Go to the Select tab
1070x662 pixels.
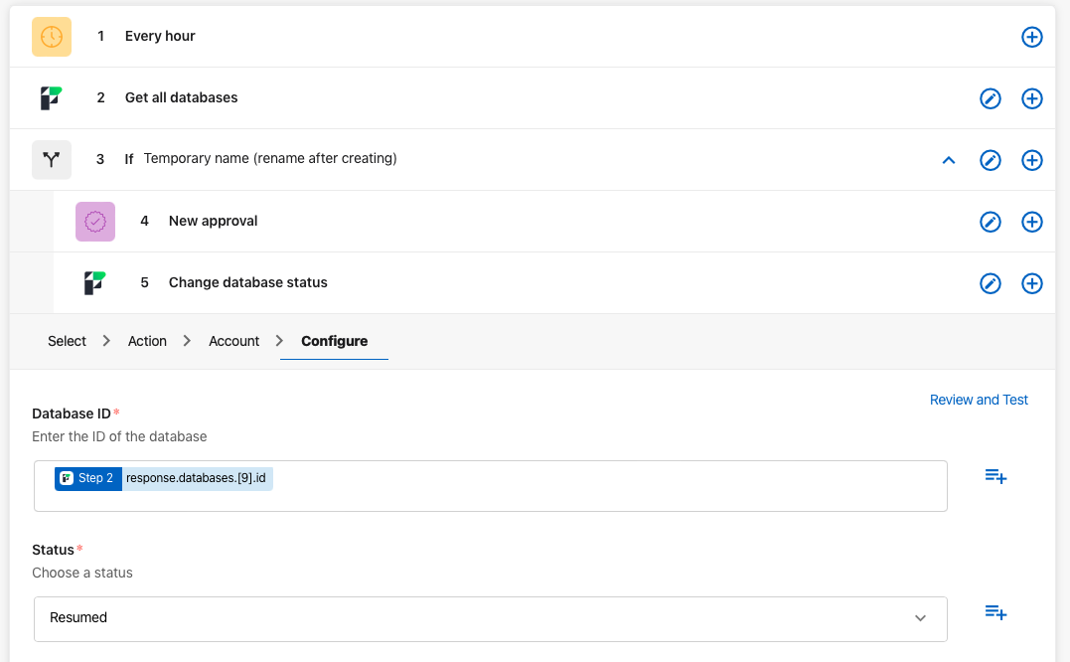67,341
